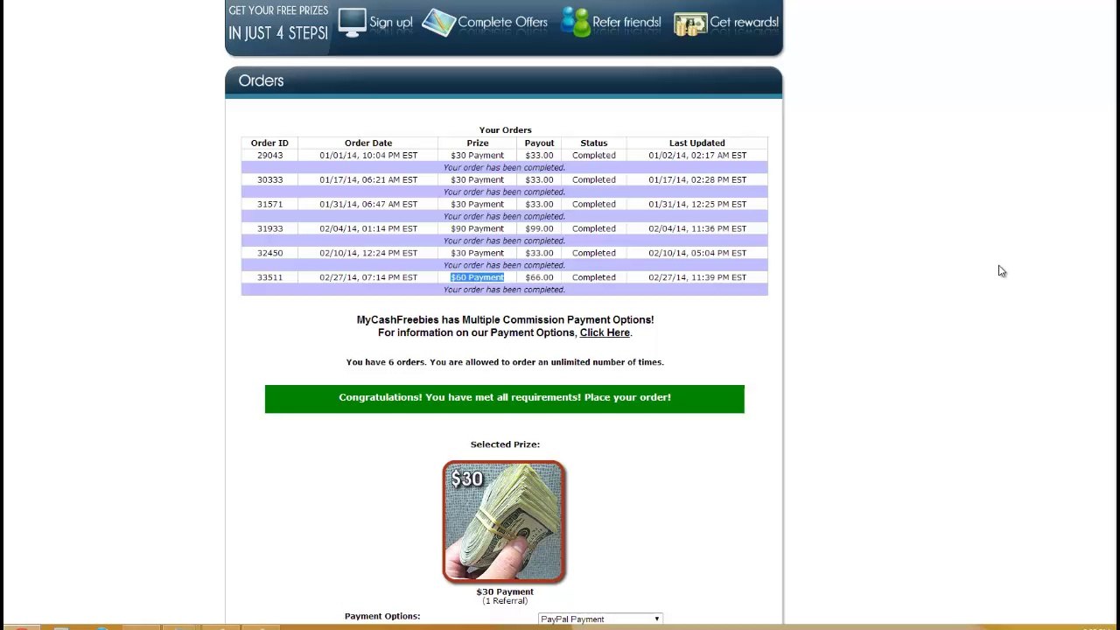Click the Sign up! step label

[391, 22]
